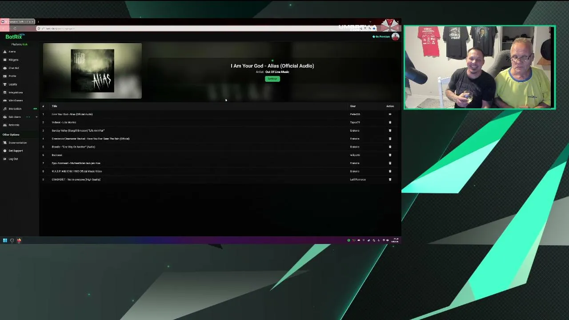Expand the Sub-Users submenu chevron

coord(36,117)
